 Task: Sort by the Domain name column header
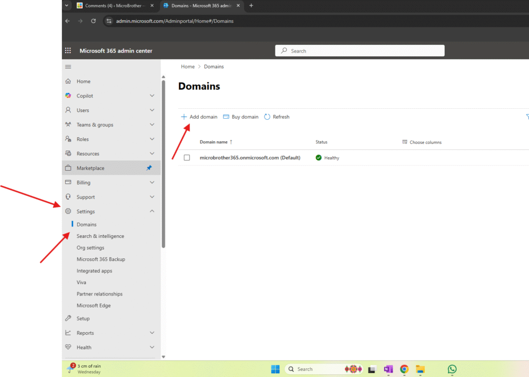tap(214, 142)
